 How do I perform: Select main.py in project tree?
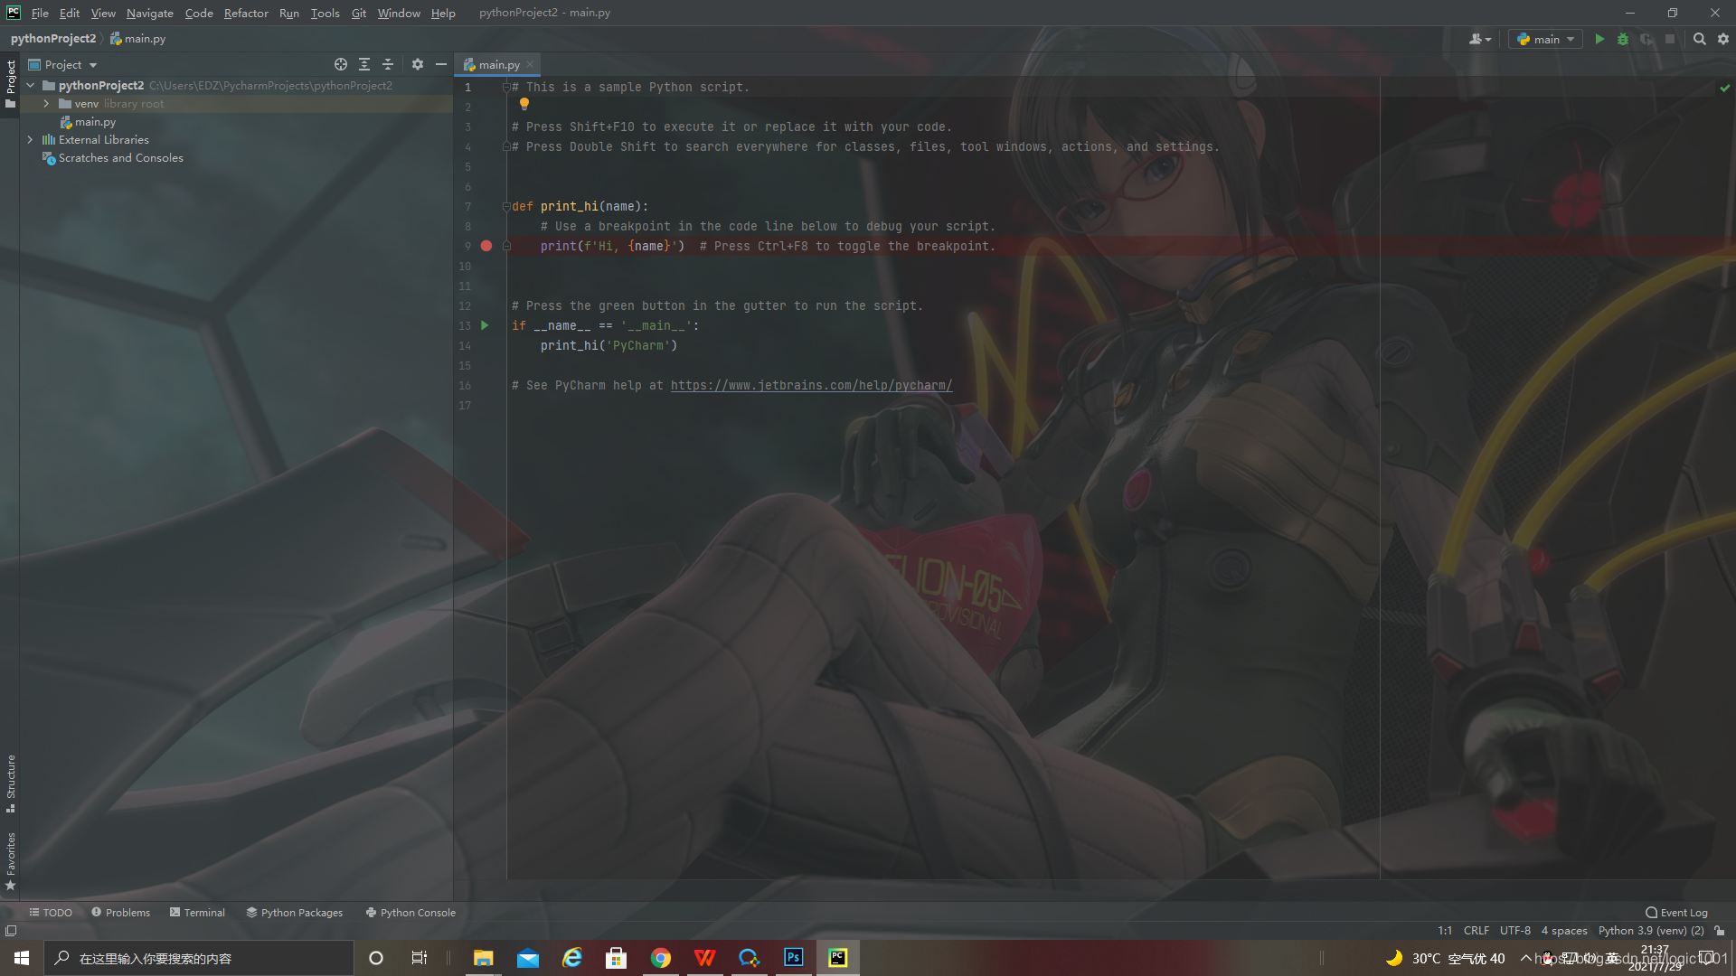95,122
